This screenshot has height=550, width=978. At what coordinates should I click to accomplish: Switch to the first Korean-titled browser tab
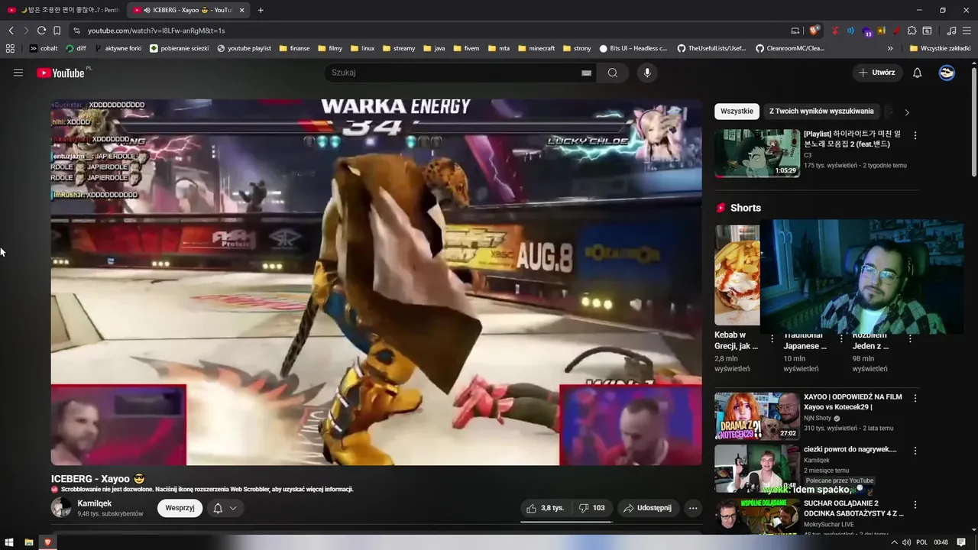click(63, 10)
